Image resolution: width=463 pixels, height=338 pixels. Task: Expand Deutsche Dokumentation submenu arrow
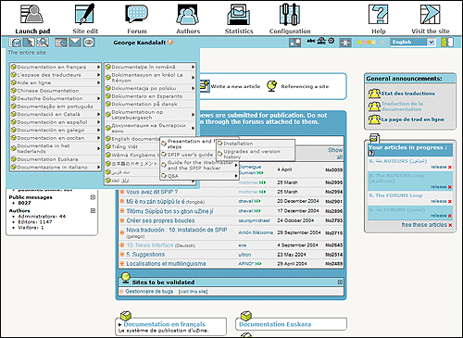(98, 98)
